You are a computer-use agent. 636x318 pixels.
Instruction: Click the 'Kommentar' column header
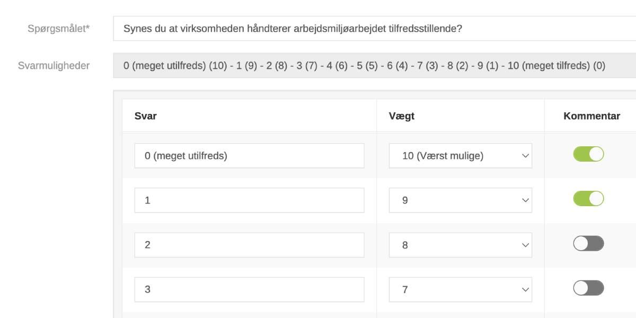point(591,116)
